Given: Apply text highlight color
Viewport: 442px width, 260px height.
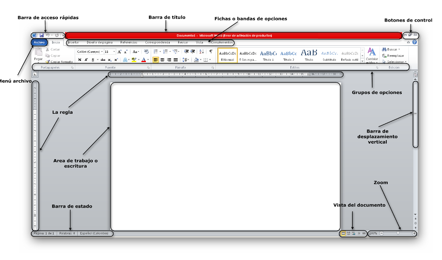Looking at the screenshot, I should click(x=133, y=59).
